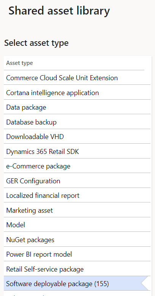
Task: Select the Marketing asset row
Action: 77,210
